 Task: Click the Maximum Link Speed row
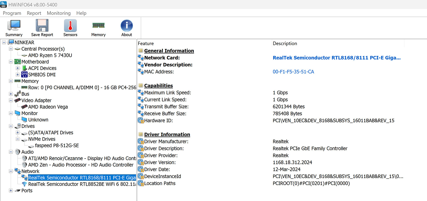click(x=168, y=93)
